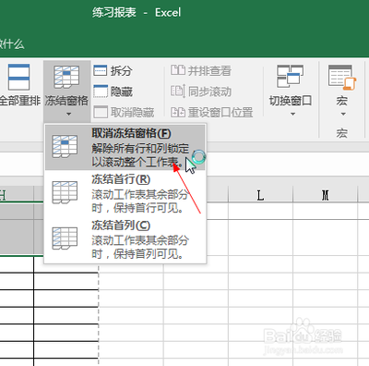Click the Hide window (隐藏) icon
The image size is (369, 366).
tap(101, 91)
